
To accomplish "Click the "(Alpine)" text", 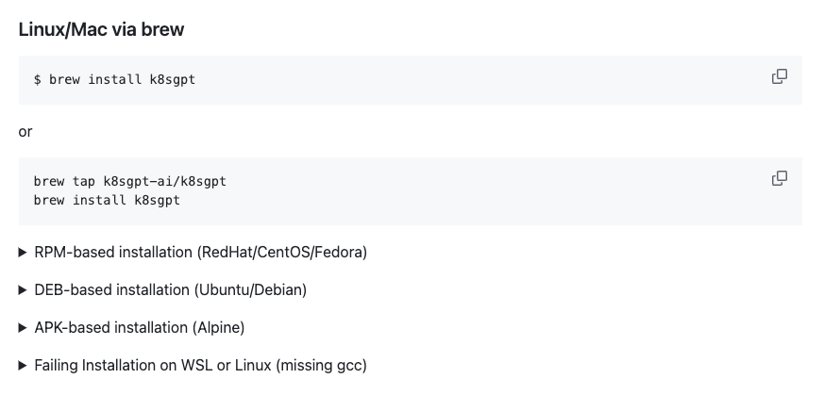I will pos(218,327).
